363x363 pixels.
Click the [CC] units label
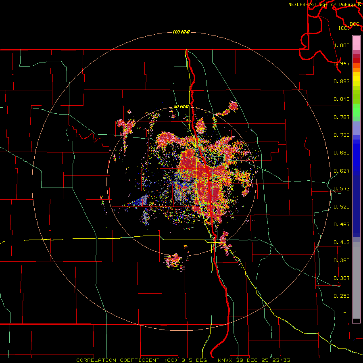tap(344, 28)
